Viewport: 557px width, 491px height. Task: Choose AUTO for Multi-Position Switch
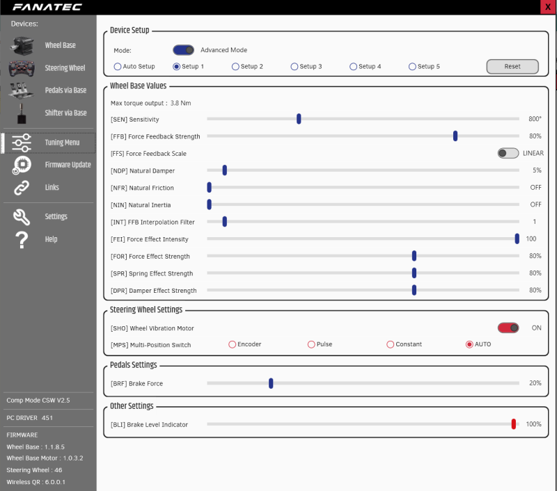click(x=469, y=344)
